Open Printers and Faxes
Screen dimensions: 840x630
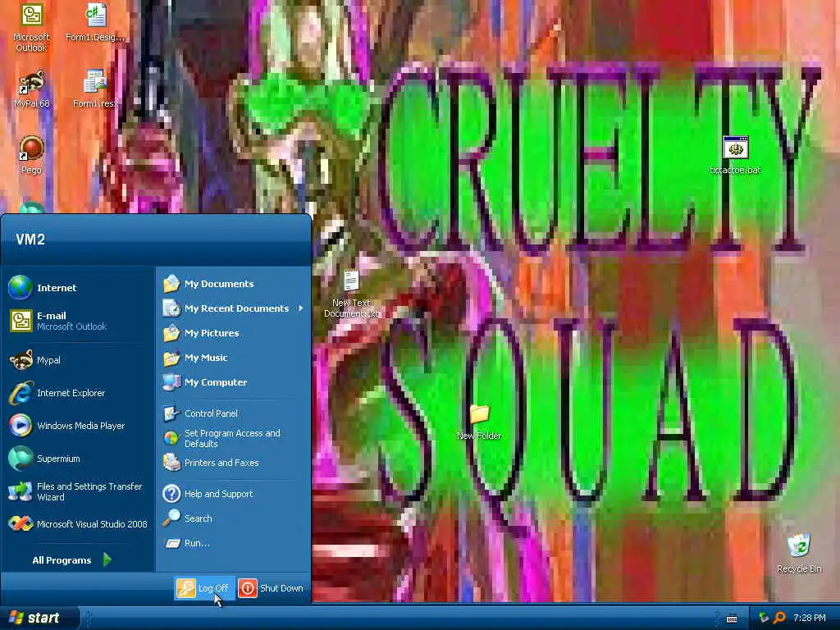point(233,463)
